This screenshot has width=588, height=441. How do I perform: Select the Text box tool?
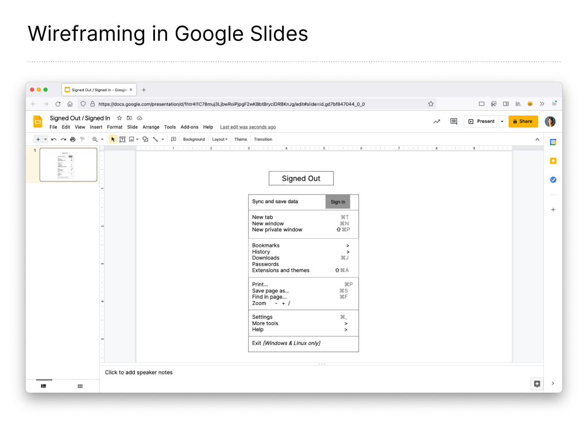click(122, 140)
